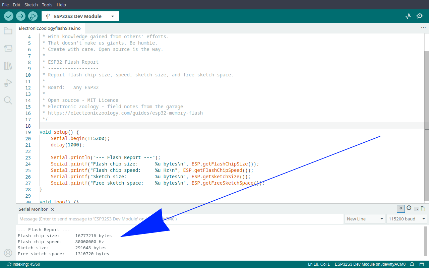Open the Library Manager books icon
This screenshot has height=268, width=429.
[8, 66]
